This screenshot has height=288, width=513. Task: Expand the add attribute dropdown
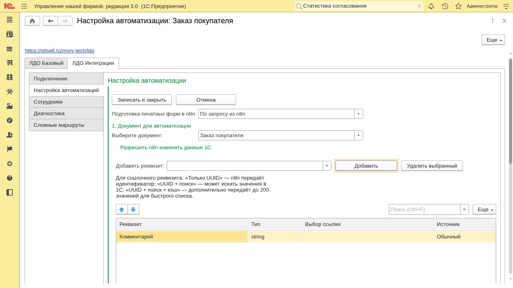tap(327, 166)
